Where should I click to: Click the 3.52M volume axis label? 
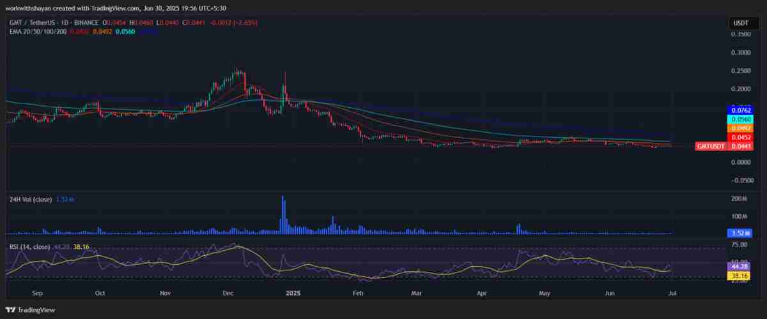740,234
